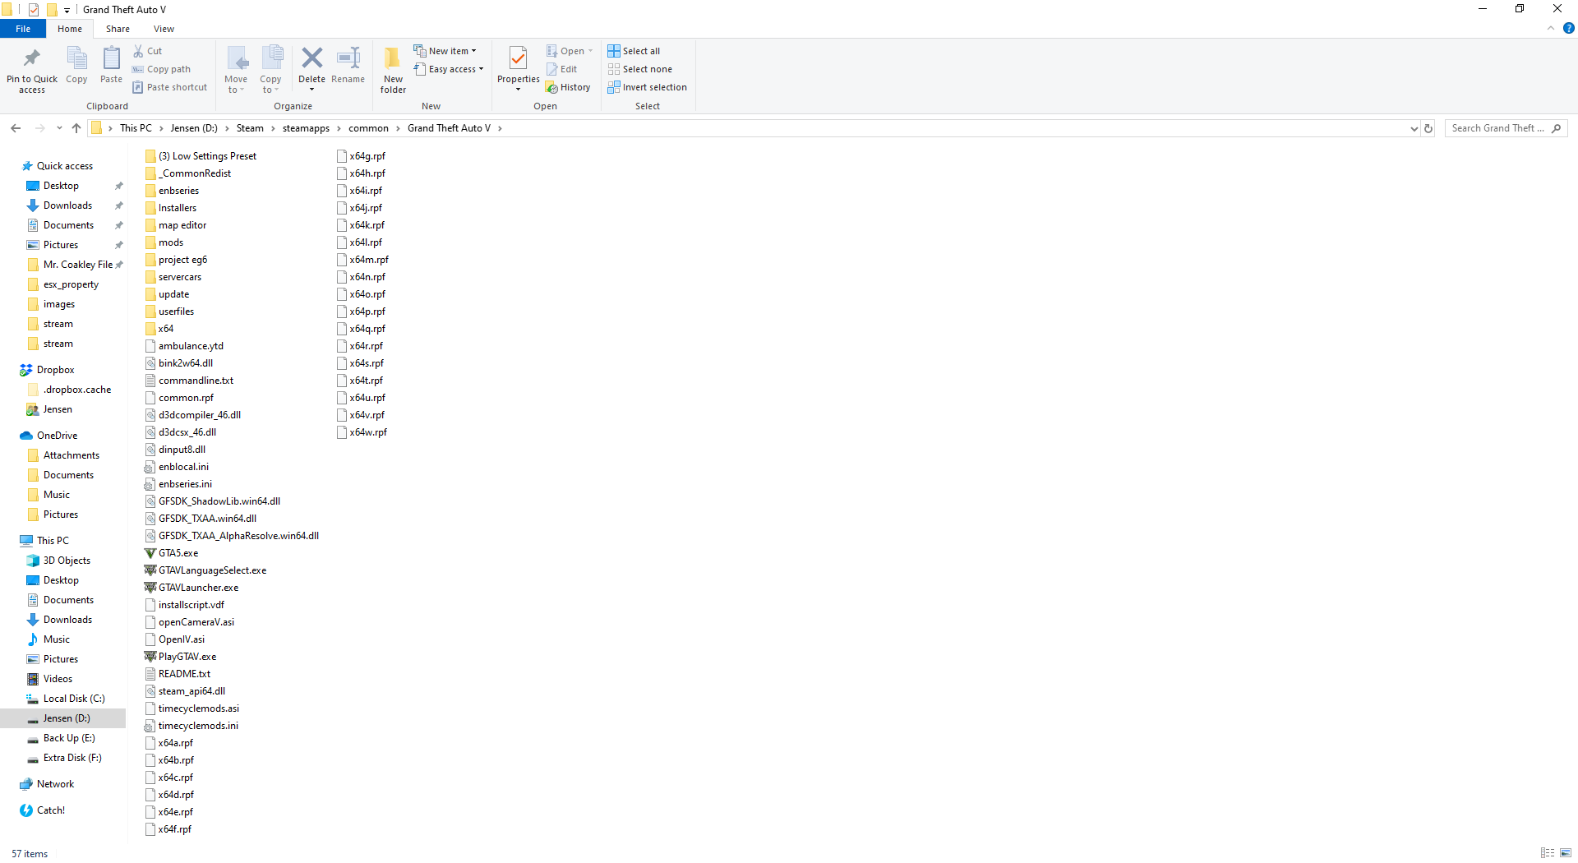This screenshot has width=1578, height=863.
Task: Click the Cut scissors button
Action: point(148,51)
